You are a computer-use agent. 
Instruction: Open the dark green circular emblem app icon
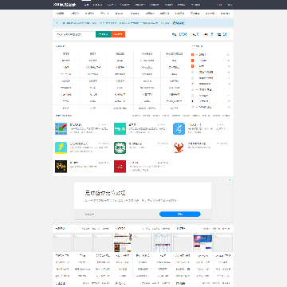(x=120, y=147)
